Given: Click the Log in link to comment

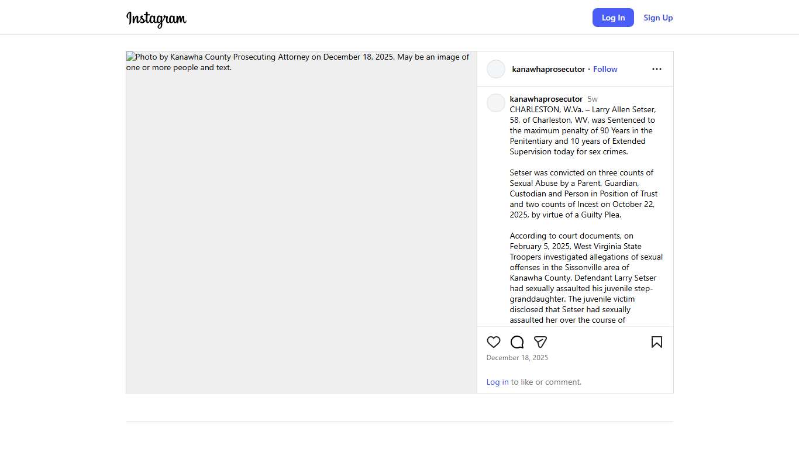Looking at the screenshot, I should pyautogui.click(x=497, y=382).
